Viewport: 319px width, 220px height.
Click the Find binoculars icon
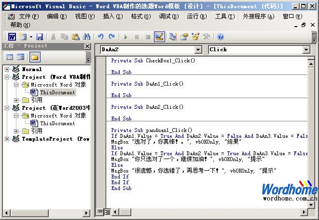87,37
